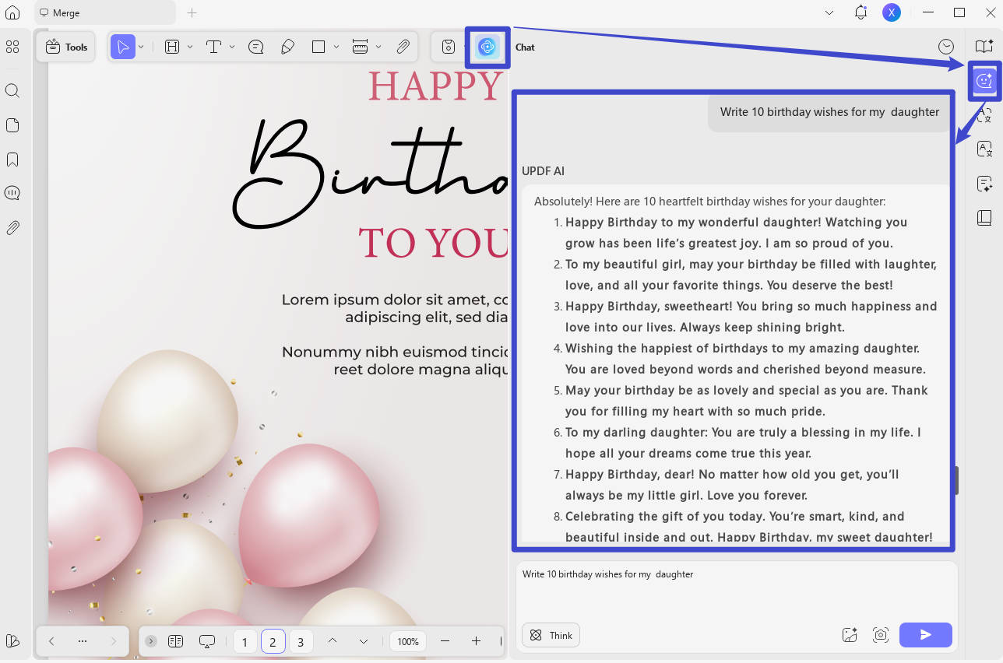Viewport: 1003px width, 663px height.
Task: Start presentation slideshow mode
Action: tap(207, 641)
